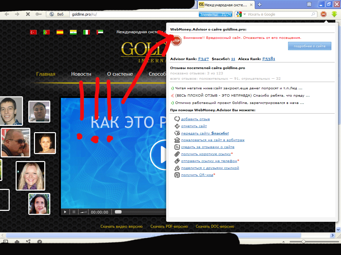Open the Главная menu item
This screenshot has width=341, height=255.
[46, 74]
